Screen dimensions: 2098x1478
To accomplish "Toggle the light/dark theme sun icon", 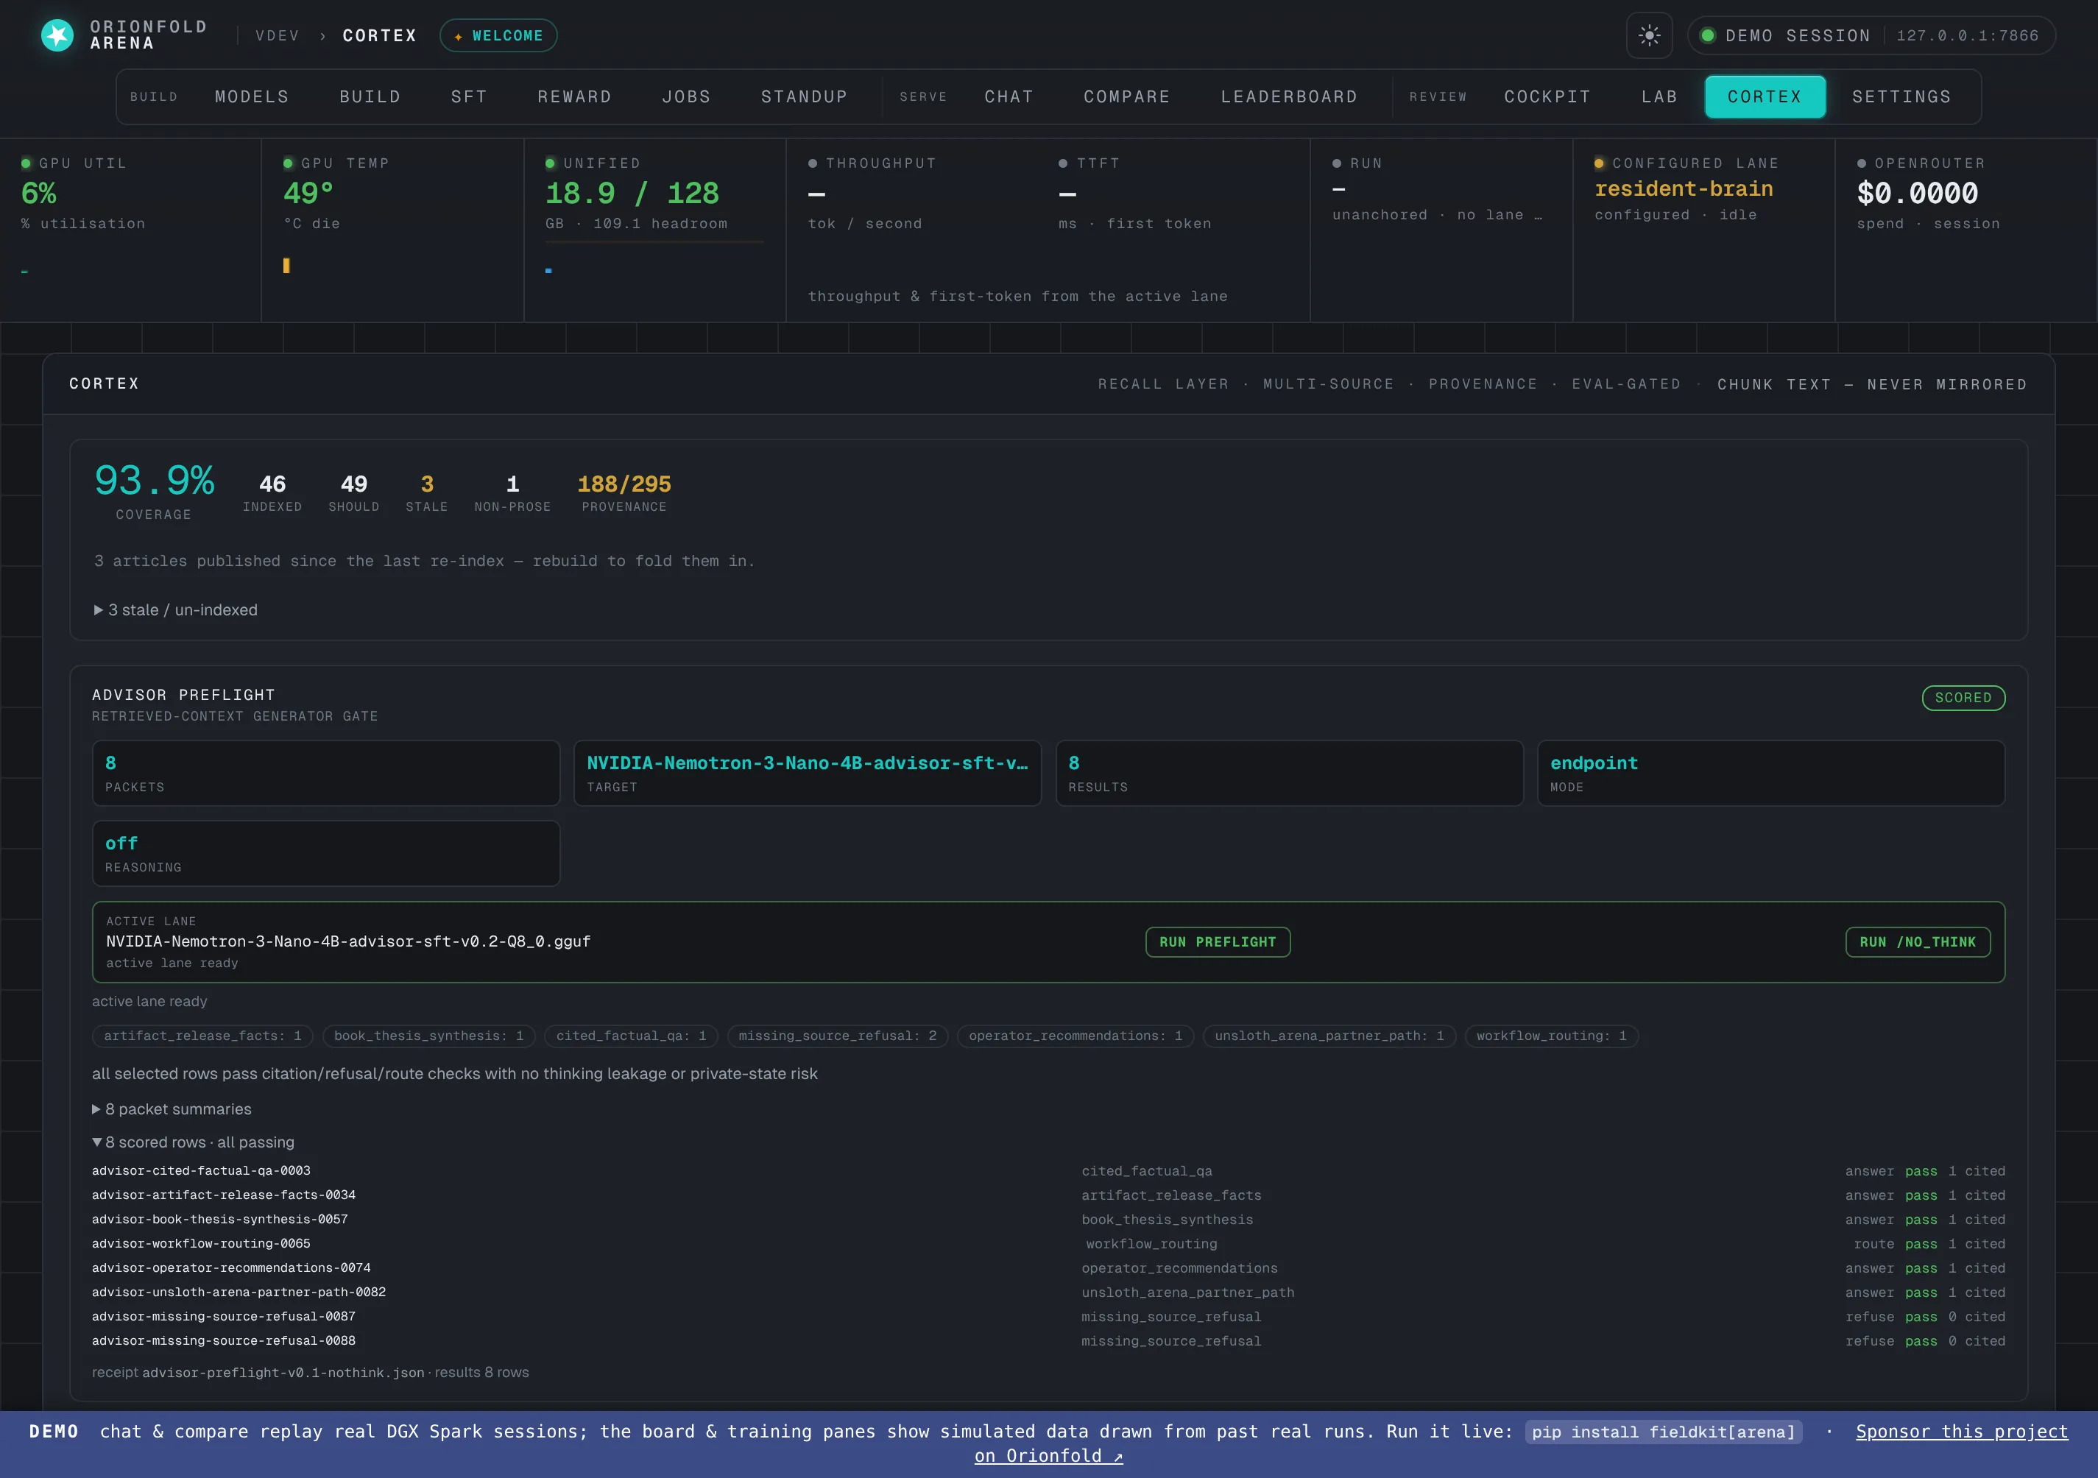I will coord(1648,35).
